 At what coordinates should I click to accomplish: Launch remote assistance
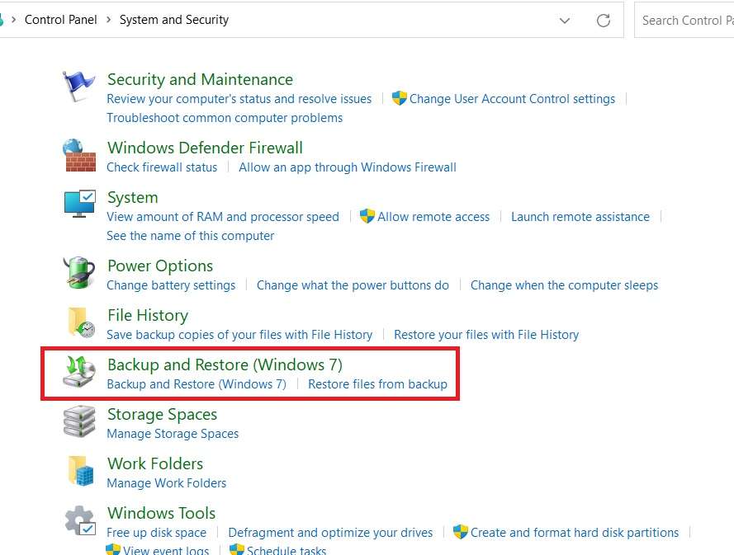tap(580, 217)
